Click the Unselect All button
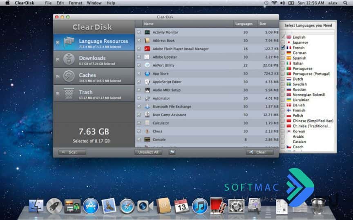Screen dimensions: 353x220 [x=148, y=152]
